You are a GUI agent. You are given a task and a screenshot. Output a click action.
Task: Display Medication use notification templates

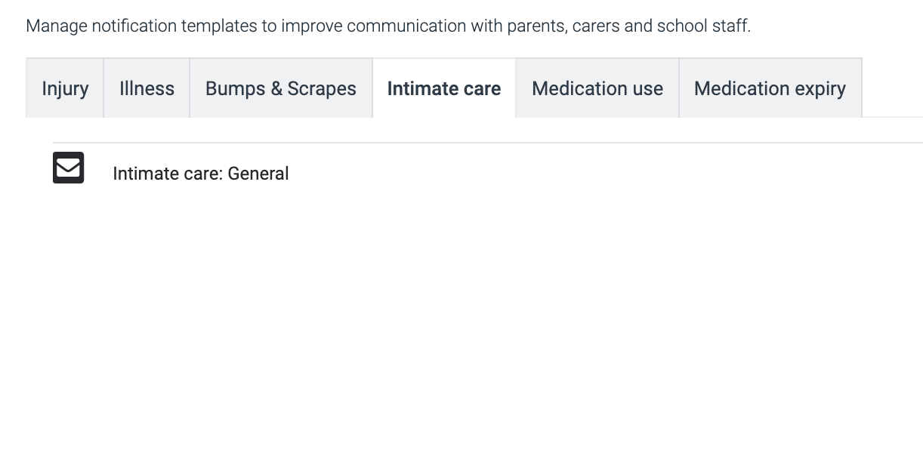point(597,88)
